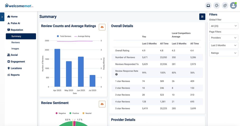Click the Reputation chat icon
Image resolution: width=240 pixels, height=126 pixels.
point(8,30)
